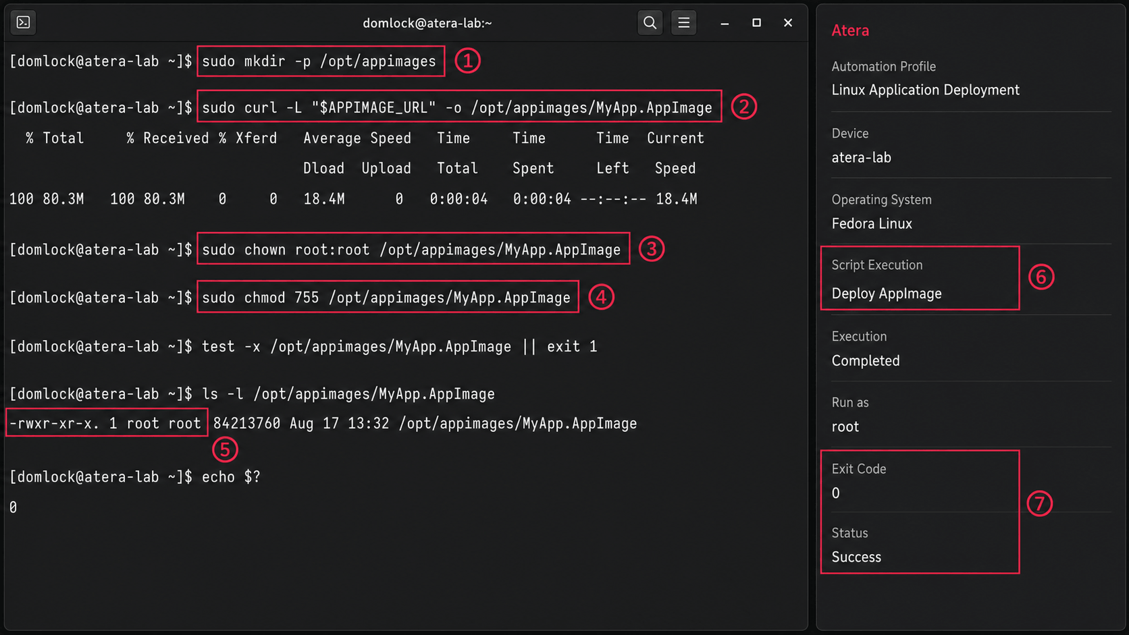
Task: Select the sudo curl -L command line
Action: click(457, 108)
